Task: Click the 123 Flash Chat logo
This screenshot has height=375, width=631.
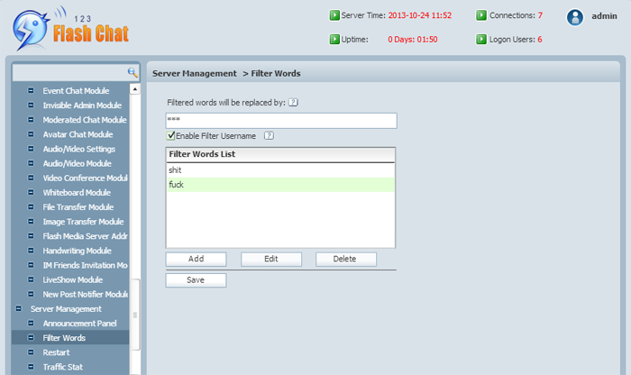Action: pos(70,29)
